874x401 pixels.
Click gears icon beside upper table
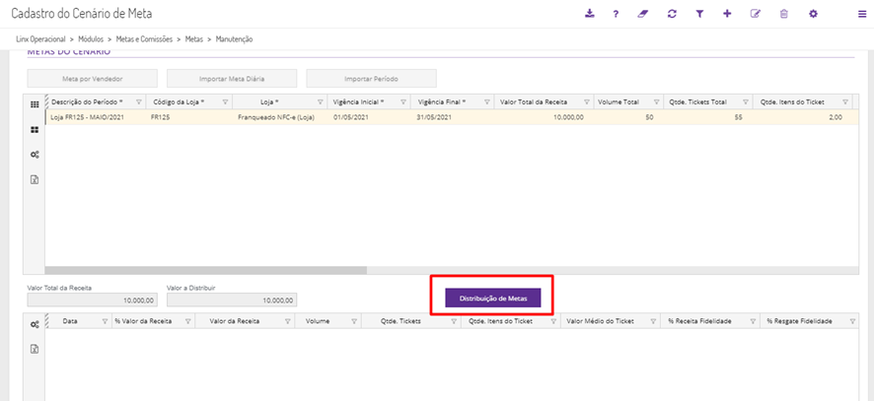point(34,155)
